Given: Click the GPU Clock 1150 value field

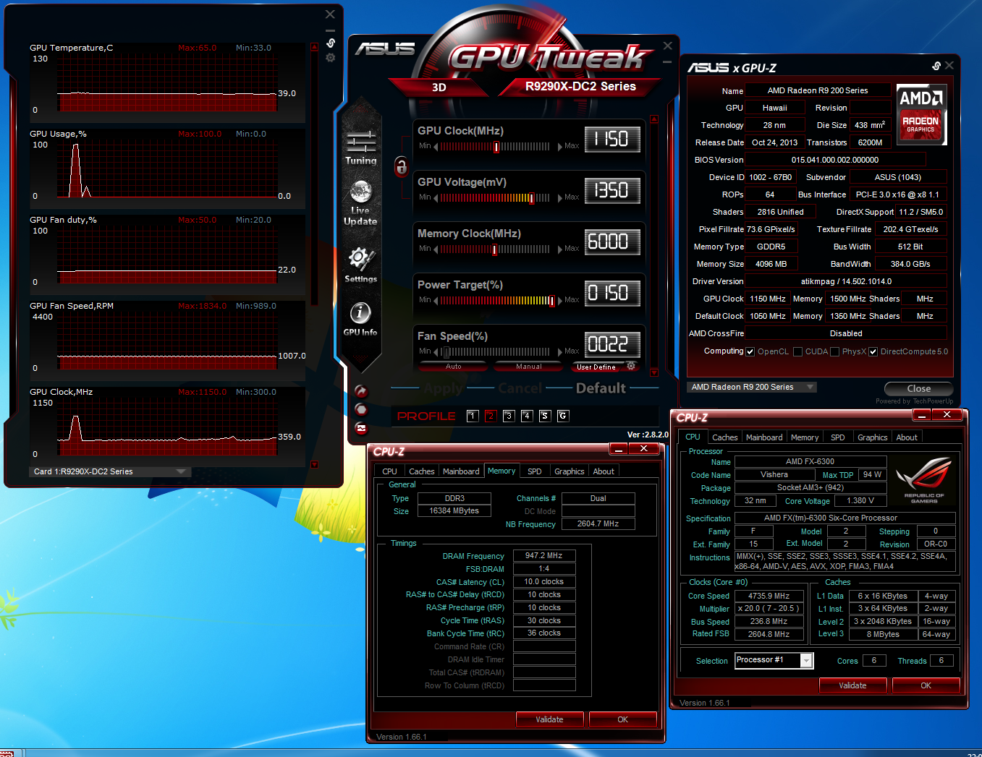Looking at the screenshot, I should point(612,139).
